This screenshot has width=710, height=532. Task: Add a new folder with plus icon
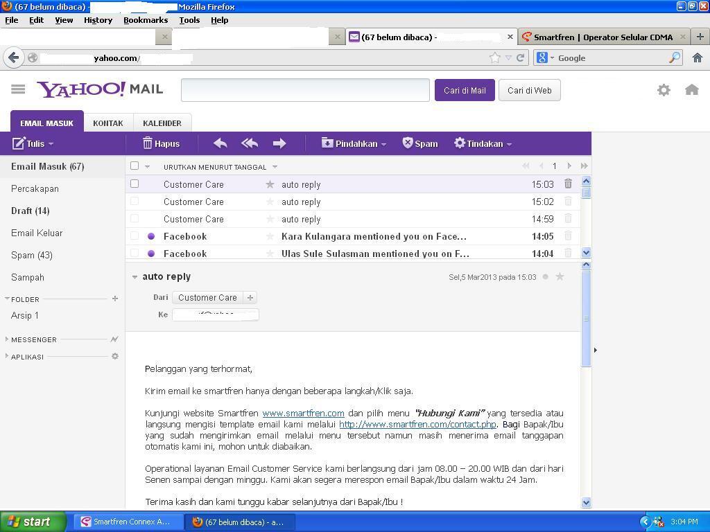point(115,299)
